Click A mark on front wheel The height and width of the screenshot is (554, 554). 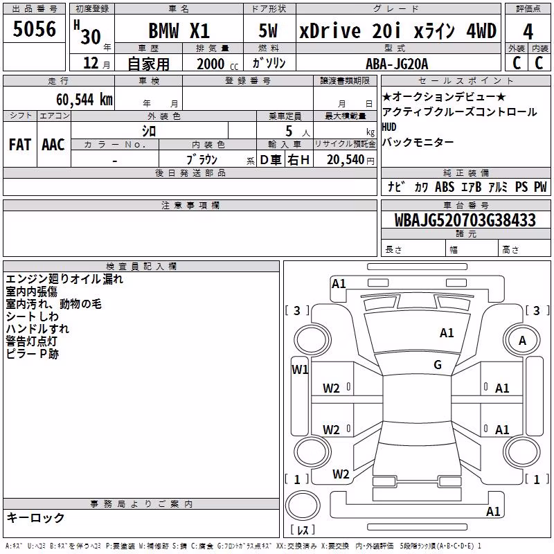click(x=522, y=341)
